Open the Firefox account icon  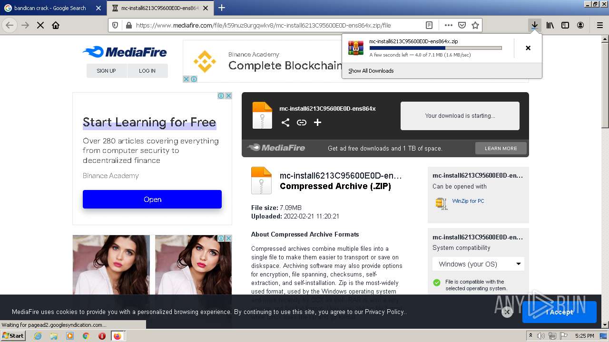pyautogui.click(x=580, y=25)
